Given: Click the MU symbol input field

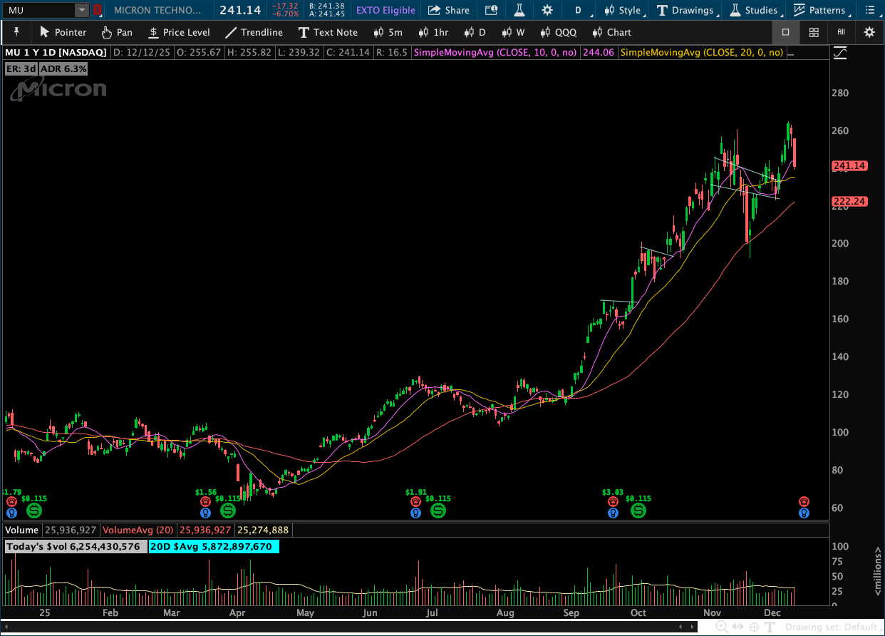Looking at the screenshot, I should coord(39,10).
